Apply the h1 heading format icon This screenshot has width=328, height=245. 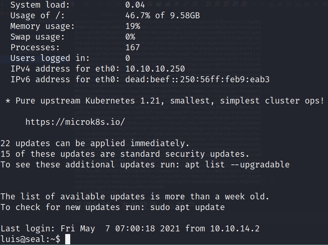tap(289, 4)
